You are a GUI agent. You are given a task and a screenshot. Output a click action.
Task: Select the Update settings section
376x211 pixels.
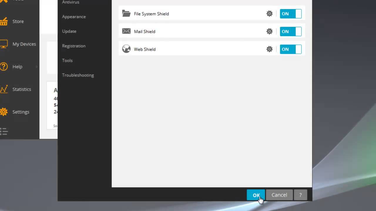(69, 31)
